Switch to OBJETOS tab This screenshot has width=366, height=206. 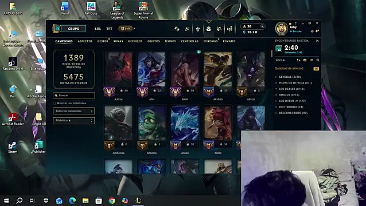tap(154, 41)
